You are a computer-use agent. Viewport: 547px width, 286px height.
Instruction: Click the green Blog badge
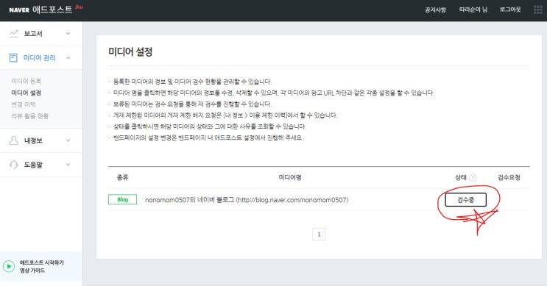(x=122, y=199)
